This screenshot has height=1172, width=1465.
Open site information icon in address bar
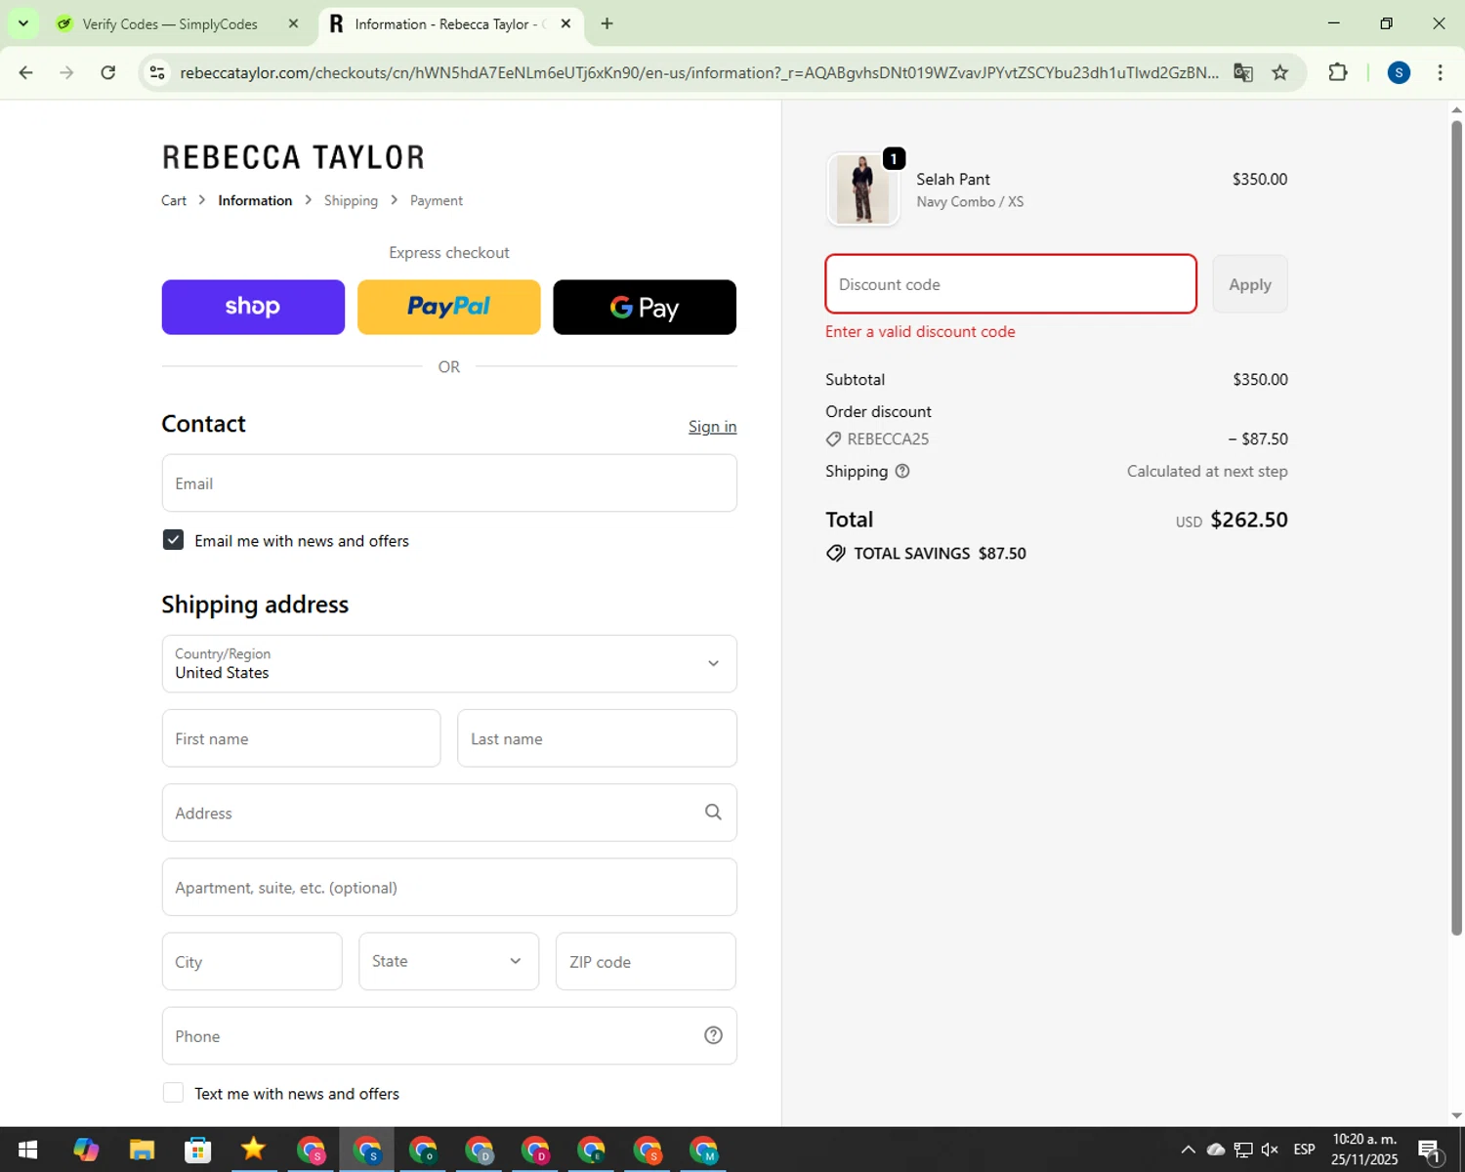[157, 72]
